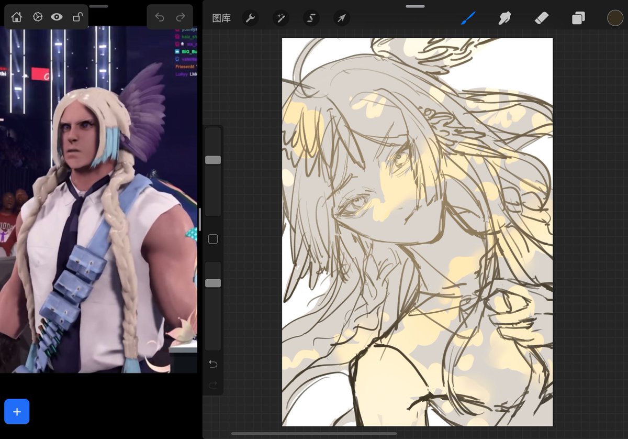Select the Brush tool
The image size is (628, 439).
click(x=467, y=18)
